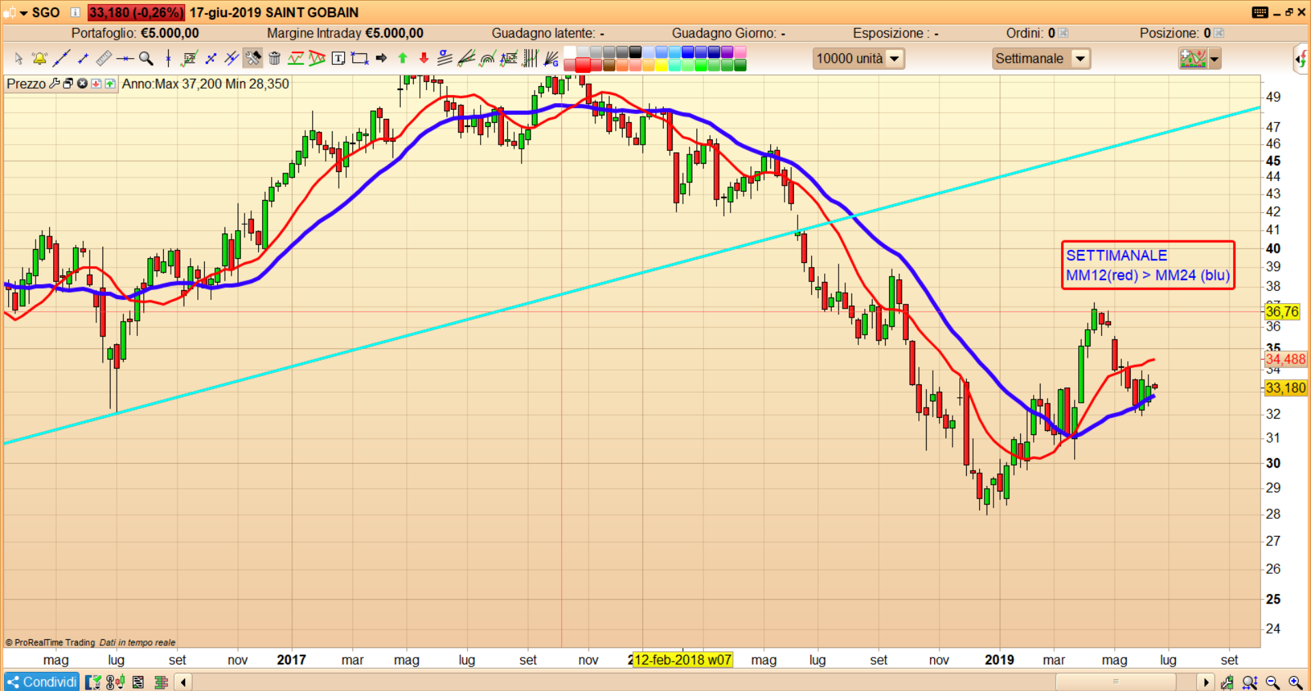The height and width of the screenshot is (691, 1311).
Task: Click the trash bin delete objects icon
Action: 274,59
